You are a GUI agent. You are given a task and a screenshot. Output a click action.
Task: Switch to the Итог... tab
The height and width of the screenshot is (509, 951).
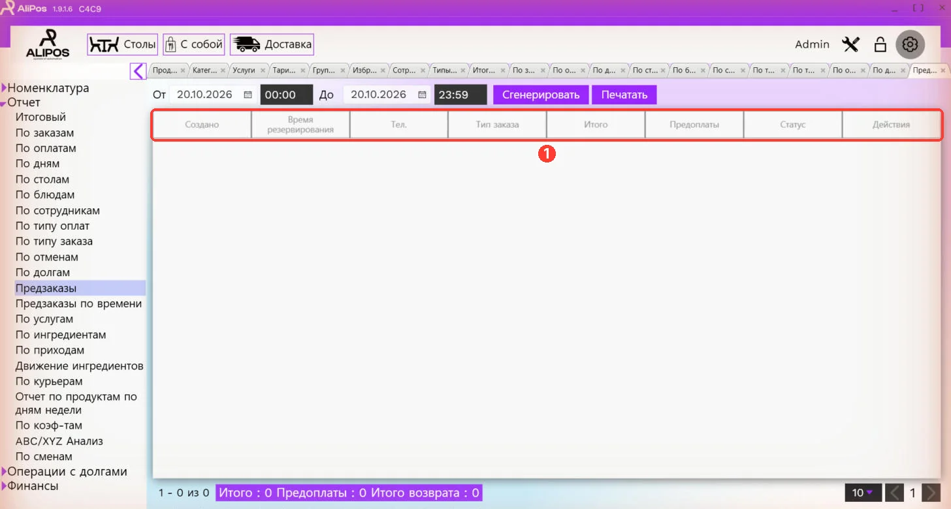coord(483,70)
